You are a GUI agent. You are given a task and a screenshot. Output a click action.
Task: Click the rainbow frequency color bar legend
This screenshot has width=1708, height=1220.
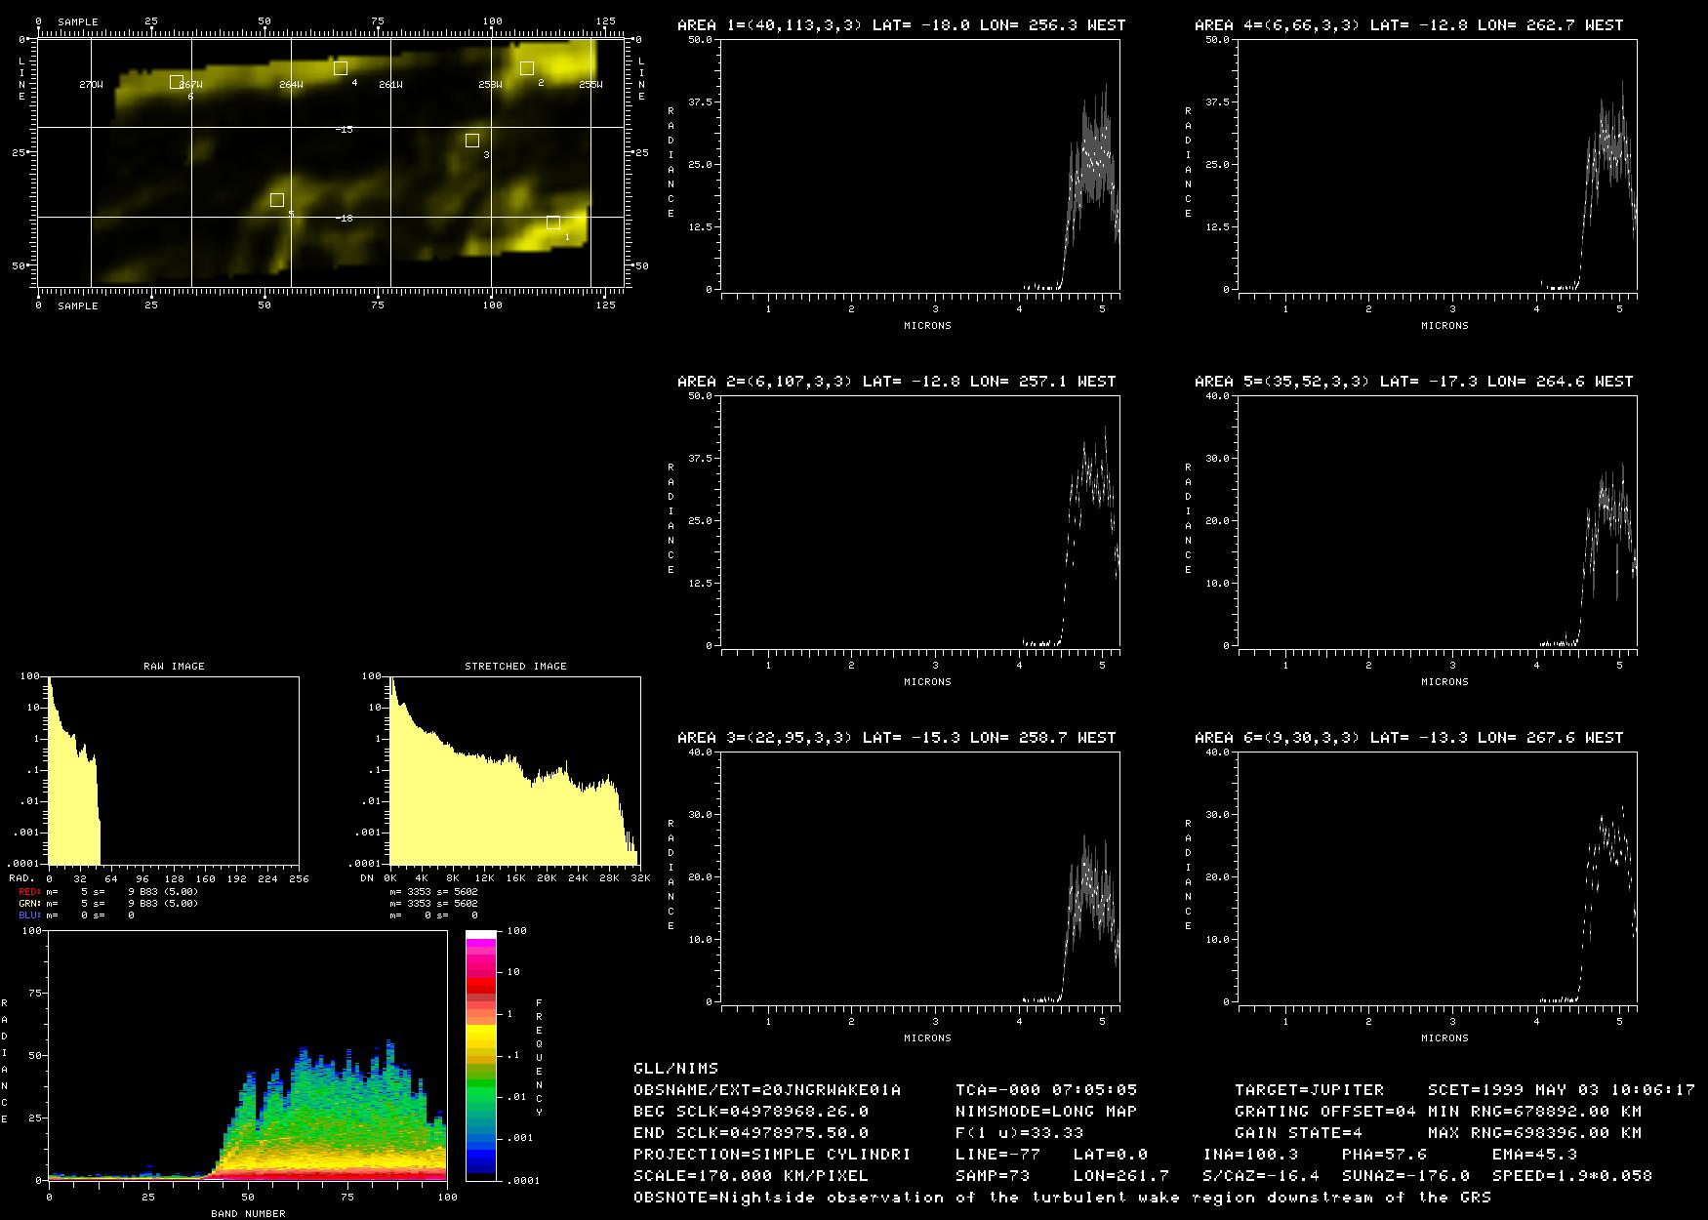tap(481, 1055)
